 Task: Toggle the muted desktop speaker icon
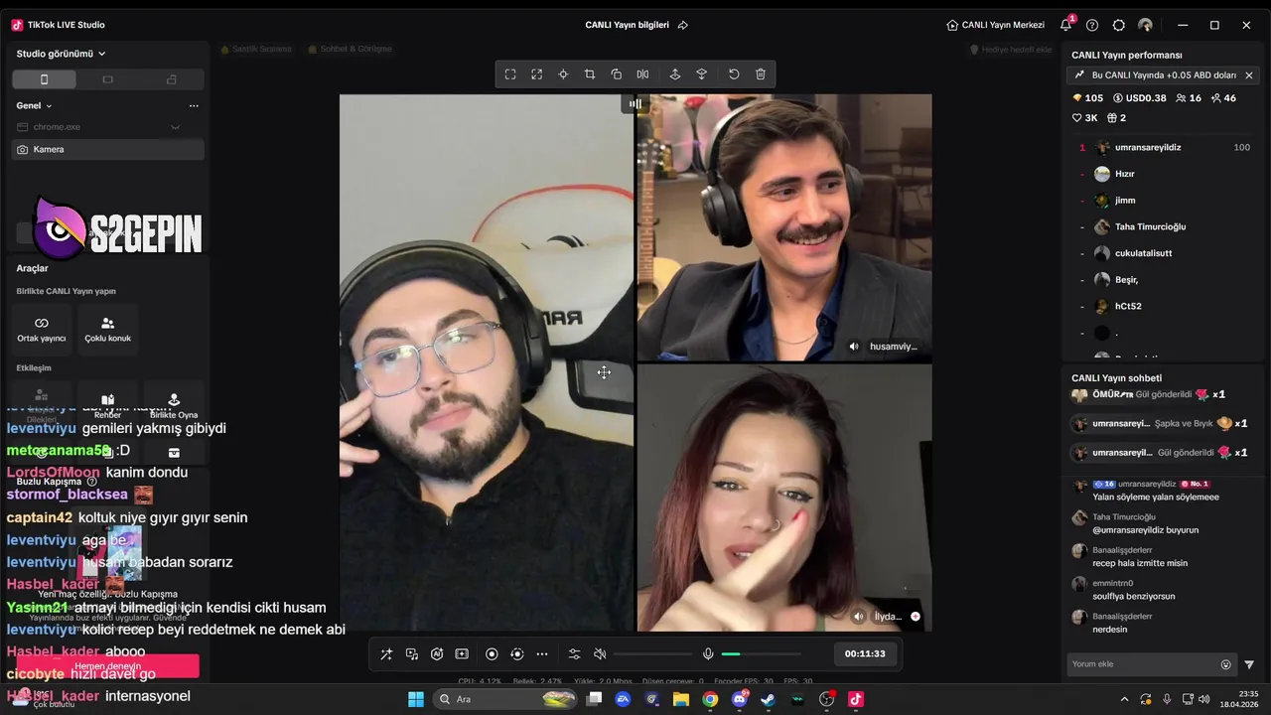coord(600,653)
